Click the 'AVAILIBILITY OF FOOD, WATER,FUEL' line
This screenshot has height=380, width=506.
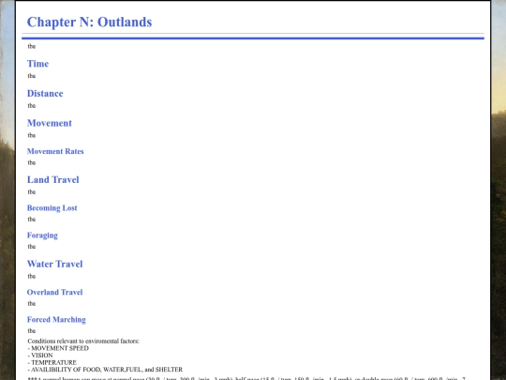tap(105, 370)
